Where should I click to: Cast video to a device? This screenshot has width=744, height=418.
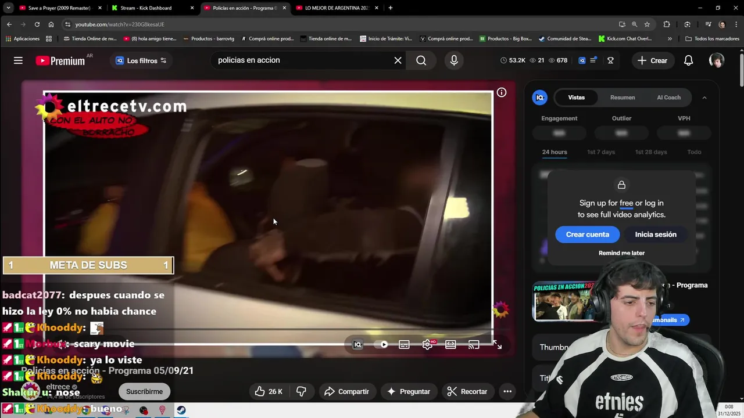coord(474,344)
